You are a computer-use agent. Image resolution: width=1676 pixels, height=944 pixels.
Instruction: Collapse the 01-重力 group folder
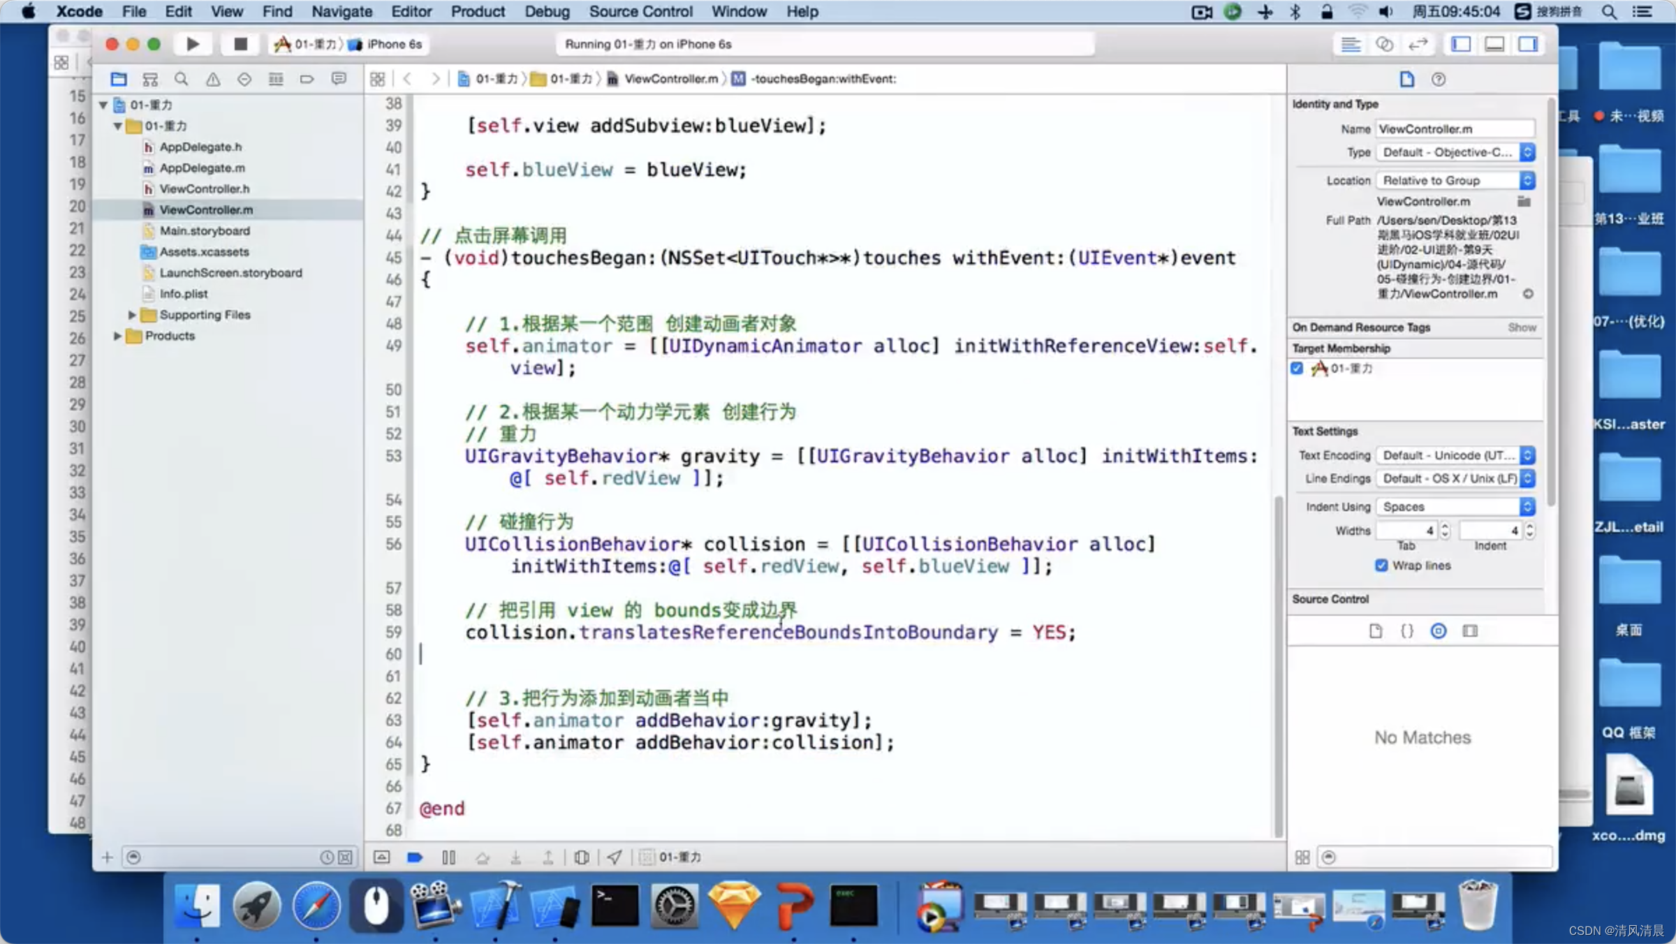[118, 126]
